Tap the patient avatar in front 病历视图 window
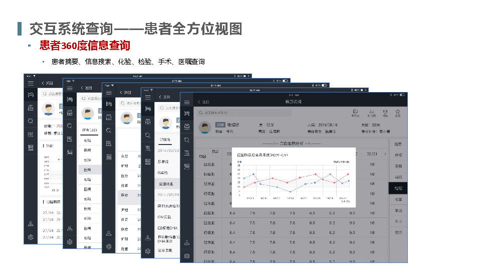Screen dimensions: 481x270 (x=204, y=127)
